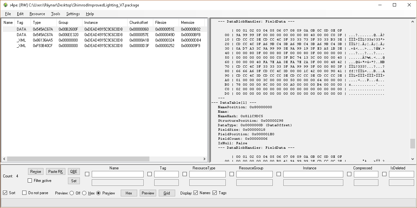Screen dimensions: 417x208
Task: Enable the Tag filter checkbox
Action: tap(149, 174)
